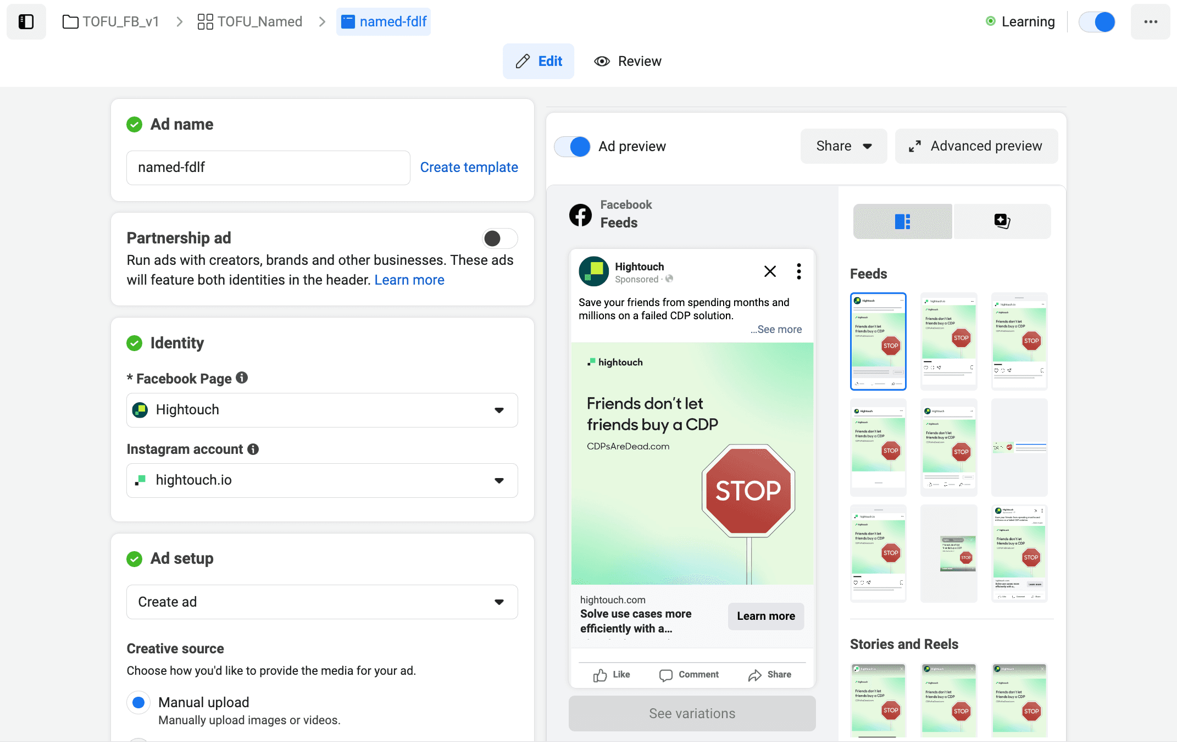Select the split placement grid view icon
1177x744 pixels.
point(902,221)
